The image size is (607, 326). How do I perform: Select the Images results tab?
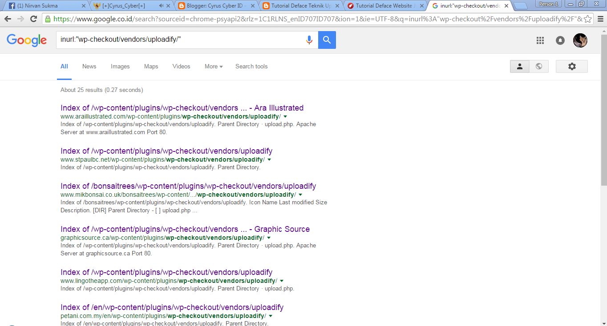[x=120, y=66]
